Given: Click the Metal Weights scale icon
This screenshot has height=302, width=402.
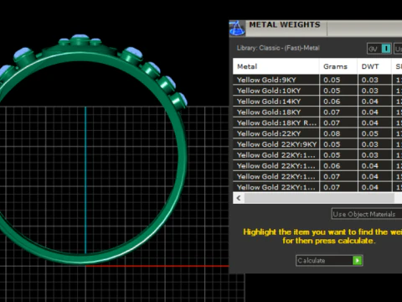Looking at the screenshot, I should tap(237, 29).
